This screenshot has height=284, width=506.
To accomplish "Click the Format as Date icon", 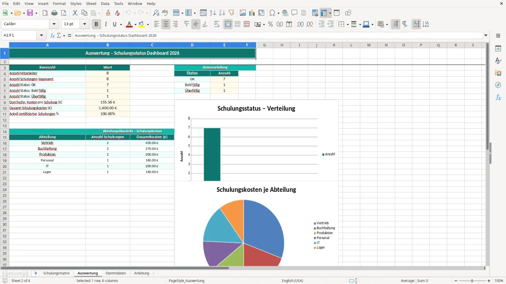I will click(x=289, y=24).
